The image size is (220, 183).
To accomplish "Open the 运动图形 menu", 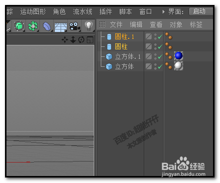I will 33,11.
